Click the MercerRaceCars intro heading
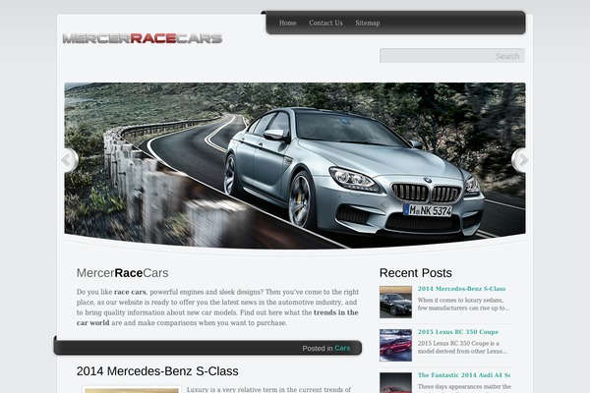 pyautogui.click(x=122, y=273)
